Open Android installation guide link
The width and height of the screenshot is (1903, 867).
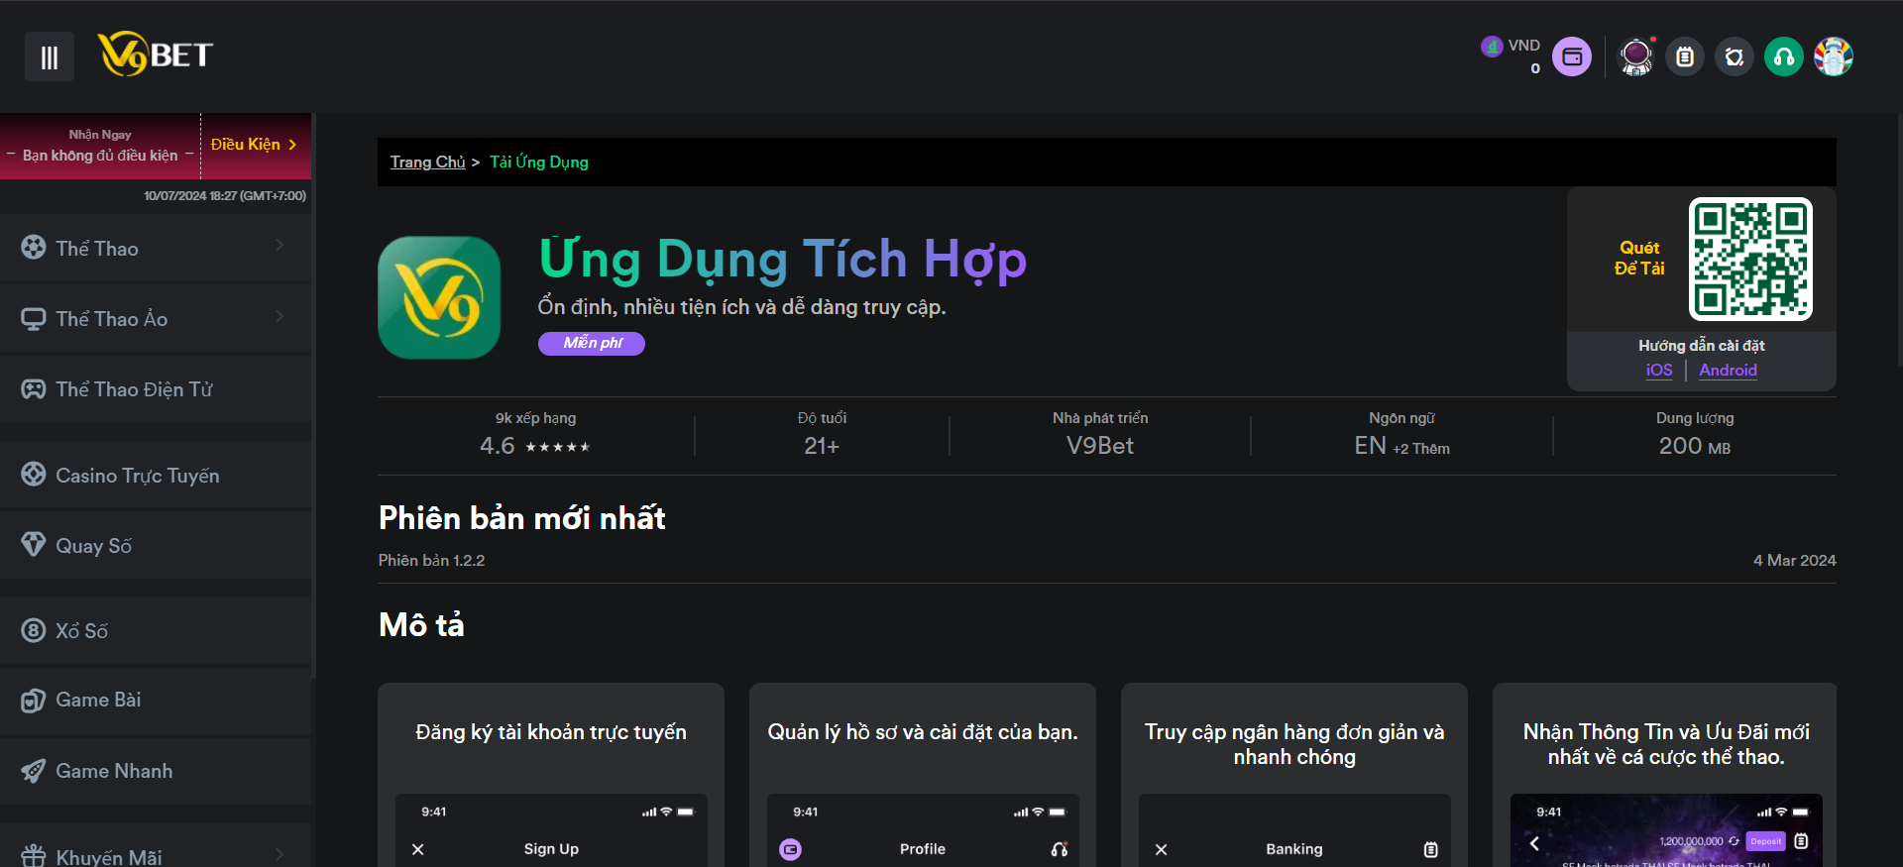click(1729, 370)
